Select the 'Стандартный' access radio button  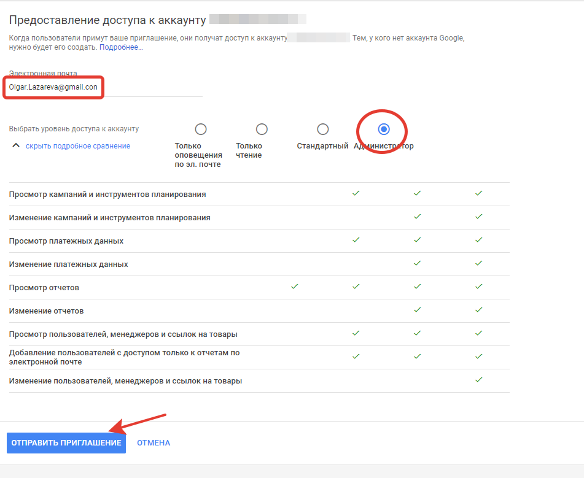(x=322, y=129)
